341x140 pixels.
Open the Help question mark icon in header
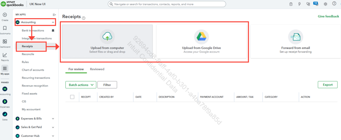(x=334, y=4)
